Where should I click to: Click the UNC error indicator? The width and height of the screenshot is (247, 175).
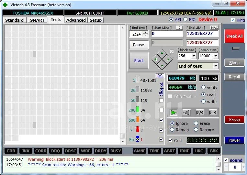(199, 151)
